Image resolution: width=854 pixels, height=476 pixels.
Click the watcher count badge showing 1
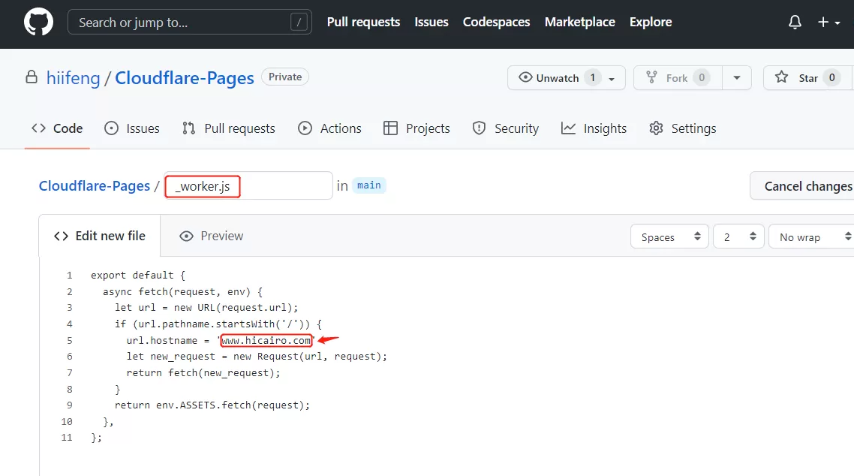[593, 77]
